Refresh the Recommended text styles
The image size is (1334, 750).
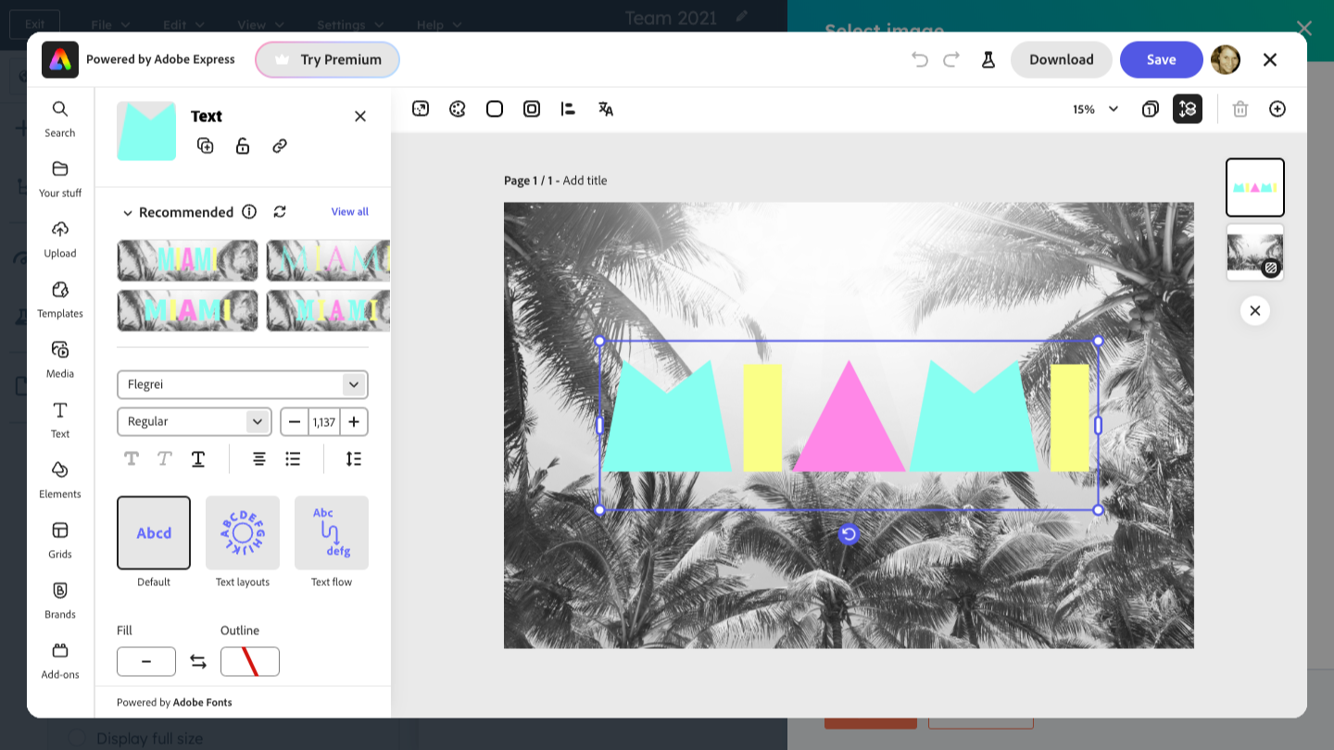coord(280,212)
